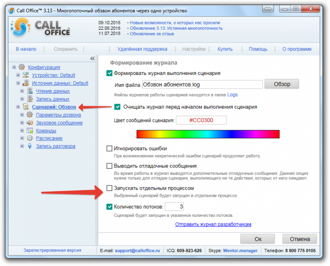Image resolution: width=330 pixels, height=266 pixels.
Task: Select Звуковое сообщение tree item
Action: pyautogui.click(x=59, y=123)
